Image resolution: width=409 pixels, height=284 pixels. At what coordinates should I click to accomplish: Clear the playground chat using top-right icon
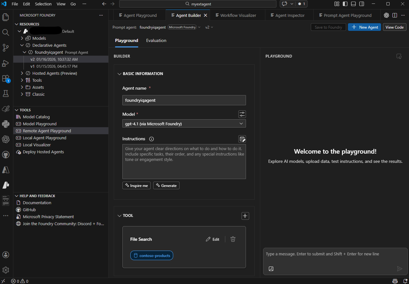click(x=399, y=56)
